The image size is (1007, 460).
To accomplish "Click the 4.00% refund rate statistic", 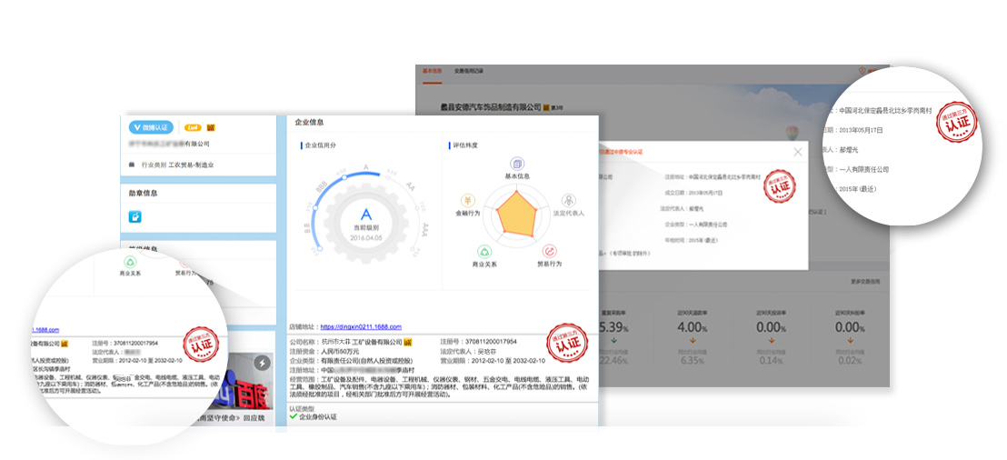I will coord(692,326).
